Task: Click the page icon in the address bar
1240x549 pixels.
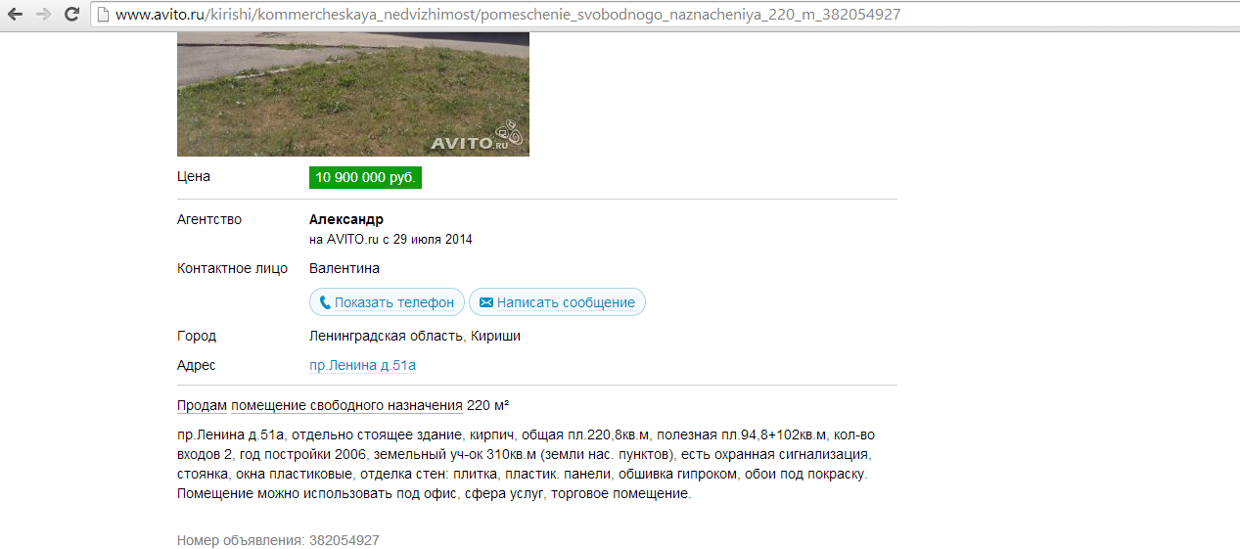Action: [x=103, y=15]
